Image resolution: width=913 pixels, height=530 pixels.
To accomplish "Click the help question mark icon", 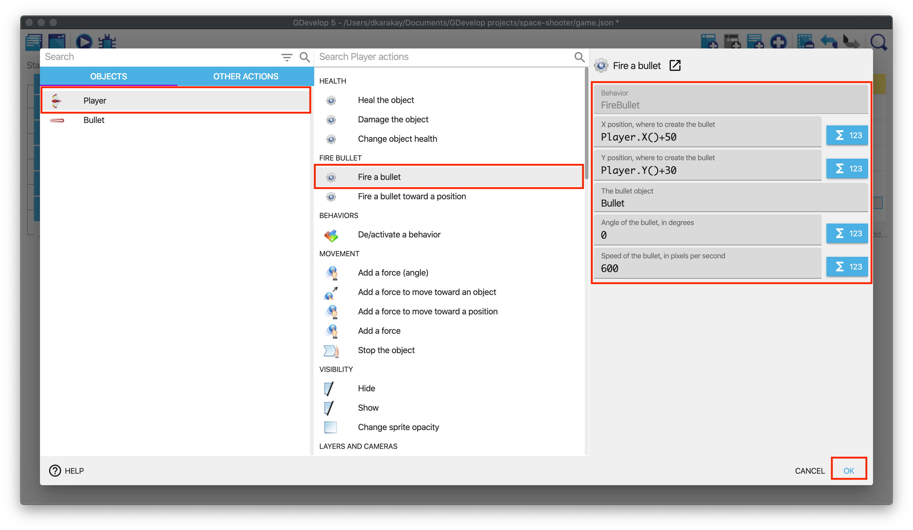I will coord(55,471).
